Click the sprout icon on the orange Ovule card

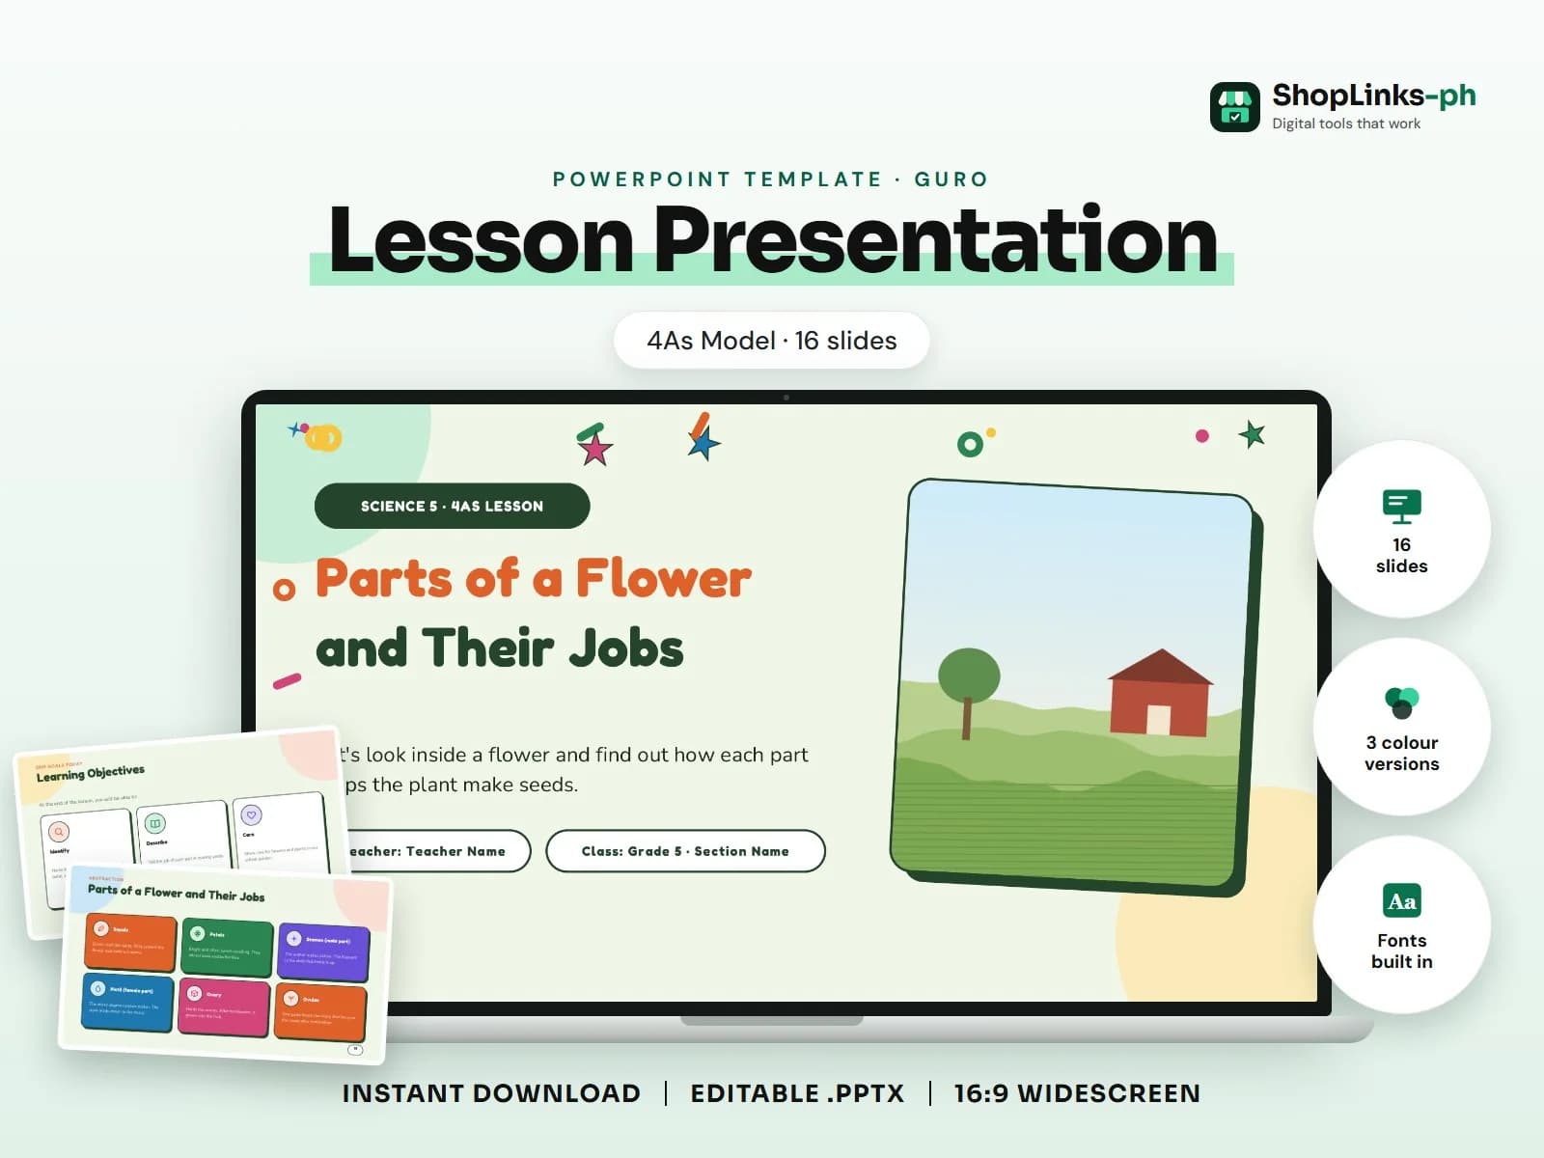290,999
